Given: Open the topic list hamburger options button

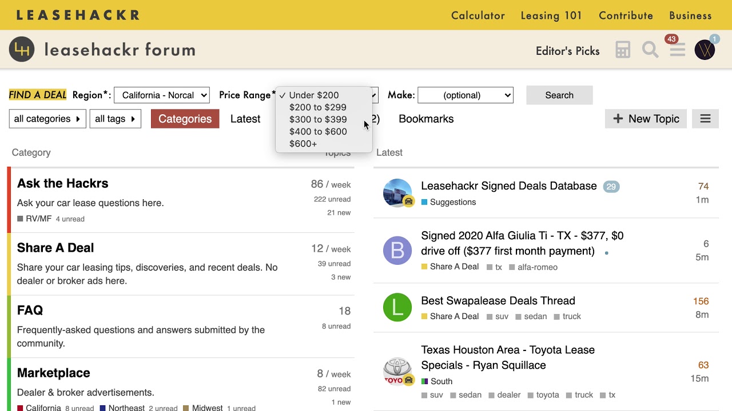Looking at the screenshot, I should 705,119.
